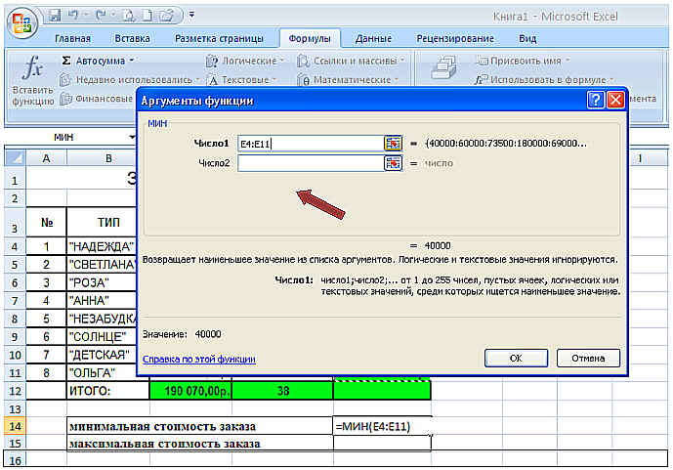This screenshot has width=673, height=470.
Task: Click the Автосумма sigma icon
Action: pos(65,61)
